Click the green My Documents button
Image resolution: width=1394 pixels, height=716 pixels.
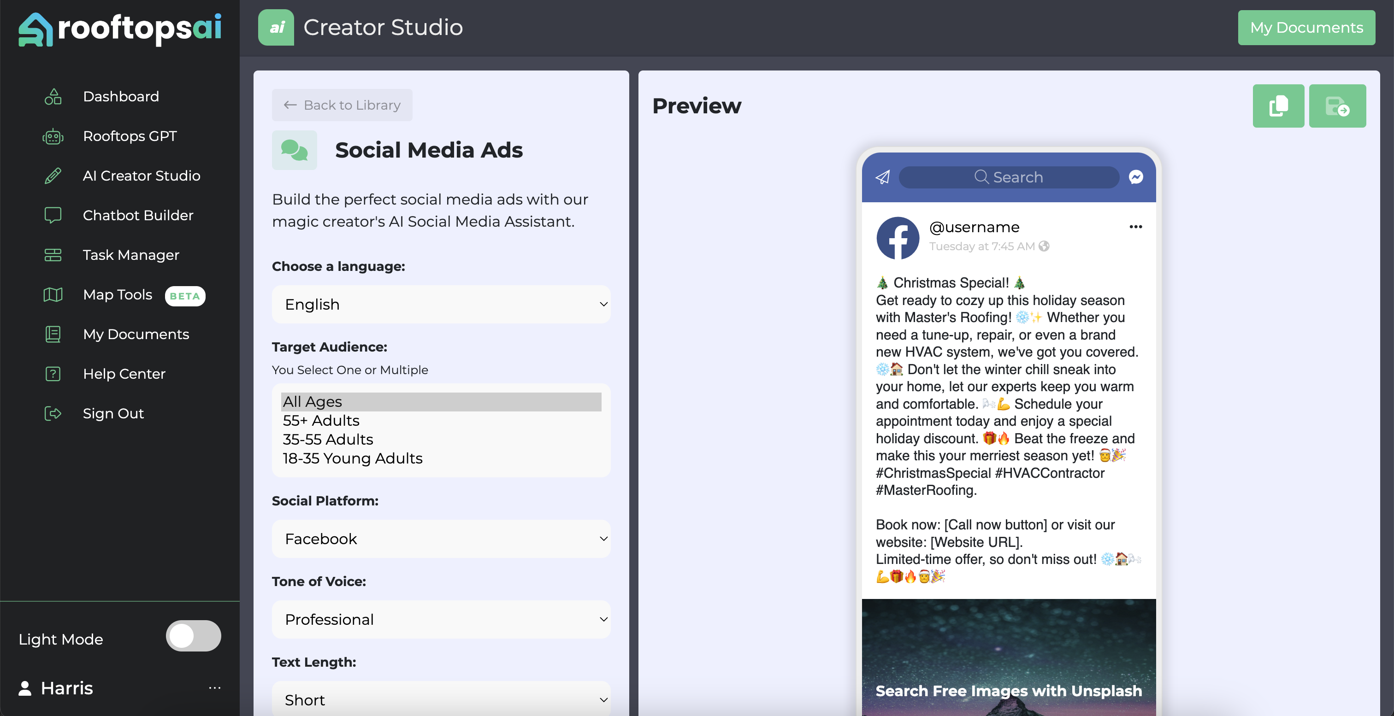click(1306, 28)
